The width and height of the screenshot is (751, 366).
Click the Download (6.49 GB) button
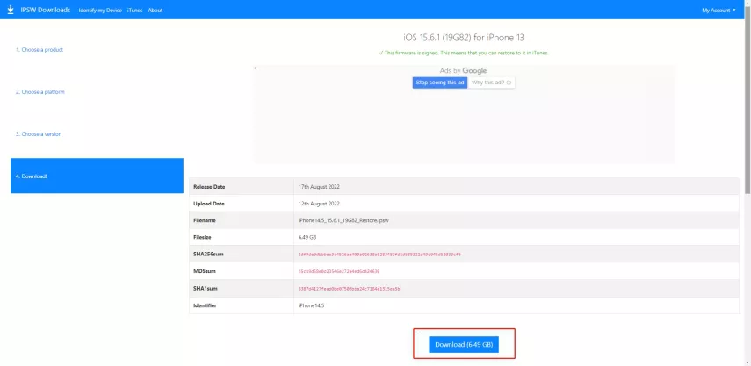(464, 344)
